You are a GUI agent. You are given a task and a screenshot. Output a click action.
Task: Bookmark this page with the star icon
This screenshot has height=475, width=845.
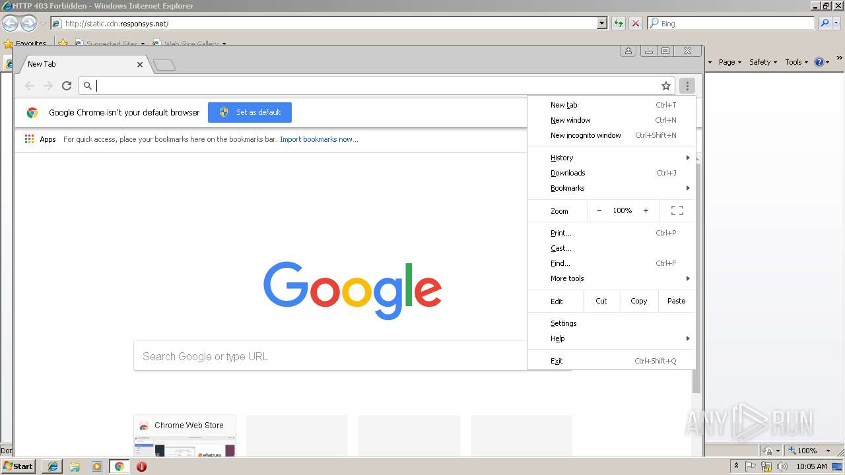click(666, 86)
